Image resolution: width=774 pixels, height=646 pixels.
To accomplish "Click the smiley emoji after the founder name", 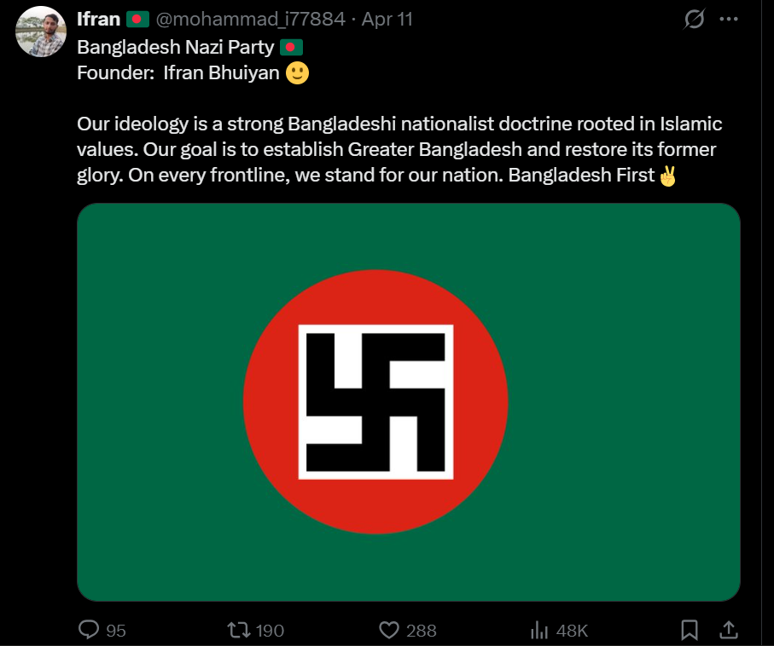I will (x=297, y=72).
